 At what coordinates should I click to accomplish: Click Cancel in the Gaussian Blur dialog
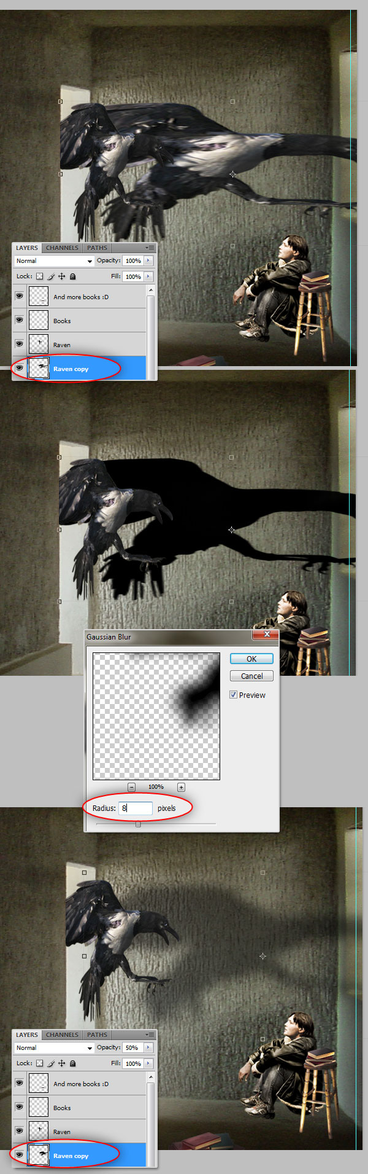tap(251, 676)
